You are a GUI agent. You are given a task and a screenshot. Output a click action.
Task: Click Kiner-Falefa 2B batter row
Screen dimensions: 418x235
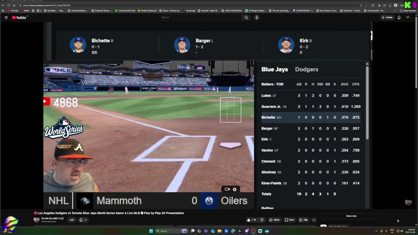pyautogui.click(x=311, y=183)
